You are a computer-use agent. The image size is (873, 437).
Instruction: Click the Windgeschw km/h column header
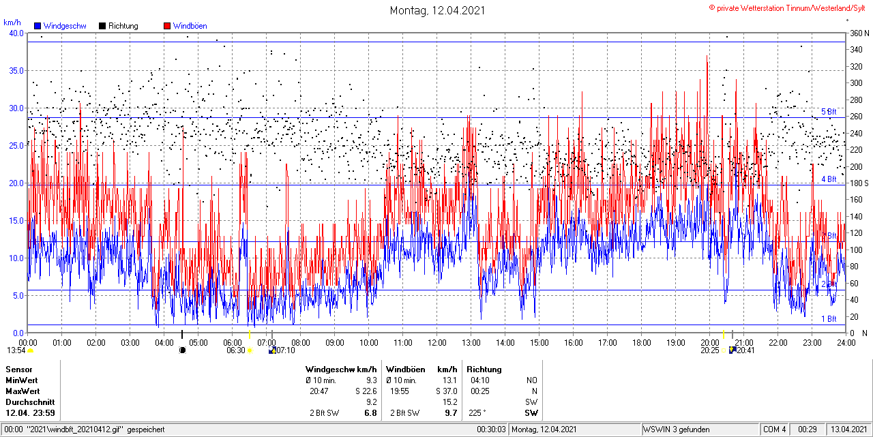pos(341,370)
